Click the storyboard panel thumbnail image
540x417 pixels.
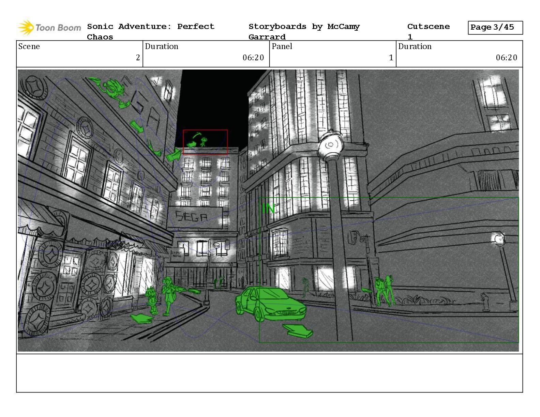(268, 211)
